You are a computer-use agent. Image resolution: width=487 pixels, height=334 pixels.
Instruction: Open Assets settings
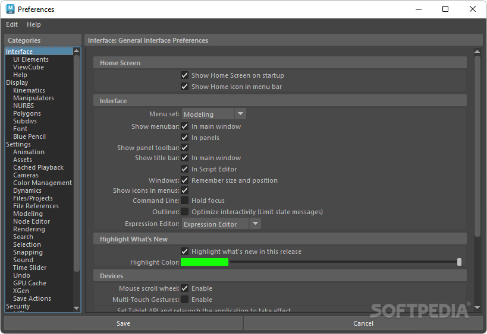pyautogui.click(x=23, y=160)
